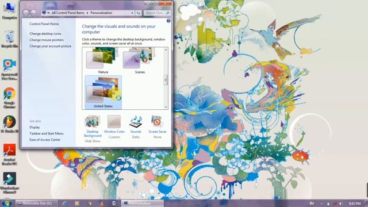Open the volume speaker icon in tray
Screen dimensions: 368x207
(x=341, y=203)
